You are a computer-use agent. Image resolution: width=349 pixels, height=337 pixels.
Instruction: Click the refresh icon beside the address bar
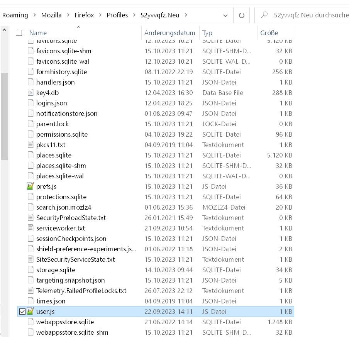[x=242, y=15]
